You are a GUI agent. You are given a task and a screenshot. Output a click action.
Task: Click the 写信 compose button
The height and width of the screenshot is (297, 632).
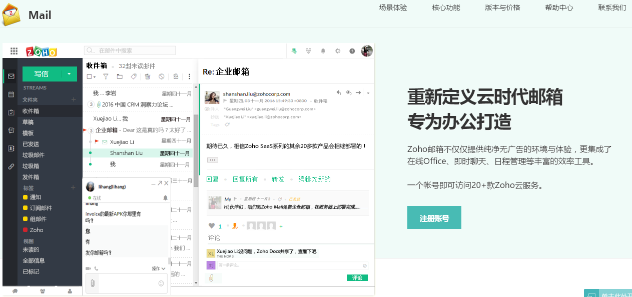(x=42, y=74)
